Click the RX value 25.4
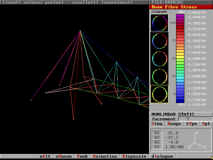213x160 pixels. click(173, 133)
